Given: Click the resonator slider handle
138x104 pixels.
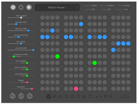Looking at the screenshot, I should pyautogui.click(x=32, y=89).
